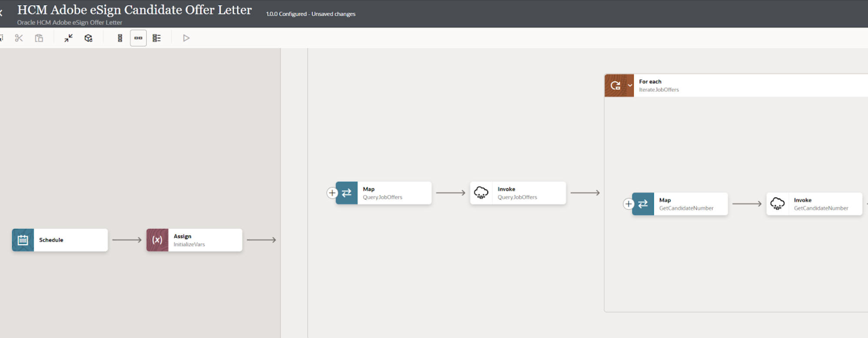Click the For each loop icon
This screenshot has width=868, height=338.
[x=616, y=86]
